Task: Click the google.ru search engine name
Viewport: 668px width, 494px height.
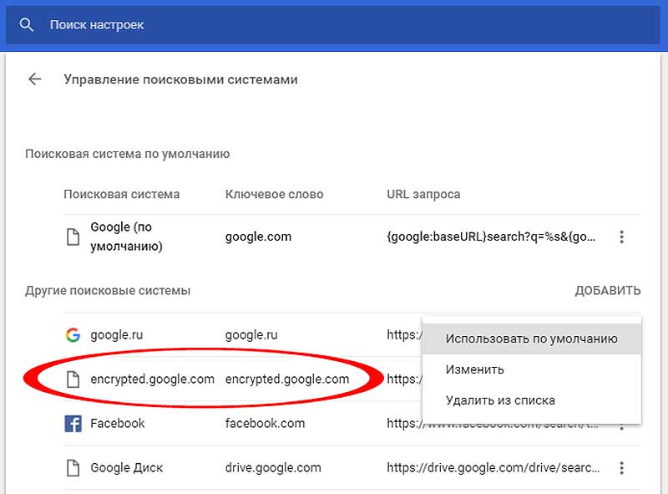Action: (116, 335)
